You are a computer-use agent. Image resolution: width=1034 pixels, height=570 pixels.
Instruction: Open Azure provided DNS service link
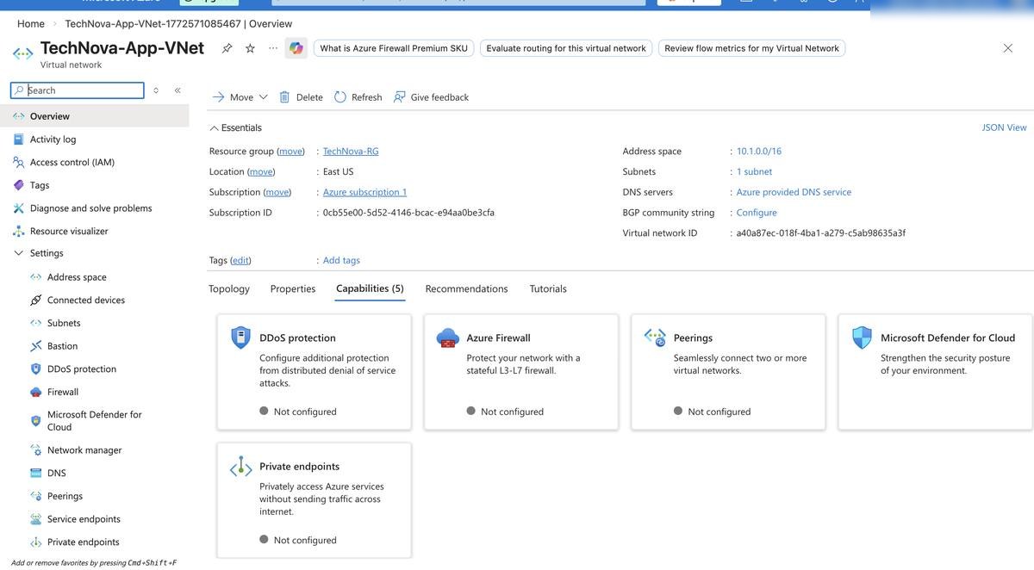pyautogui.click(x=794, y=192)
